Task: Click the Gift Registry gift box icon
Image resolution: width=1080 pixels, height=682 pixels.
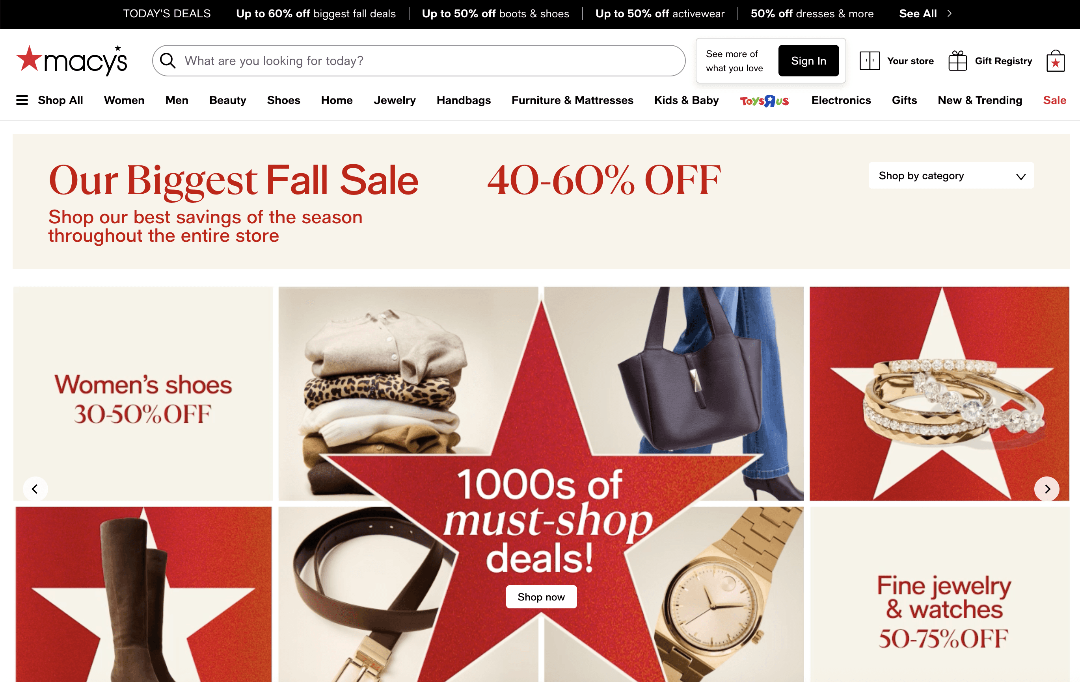Action: 957,61
